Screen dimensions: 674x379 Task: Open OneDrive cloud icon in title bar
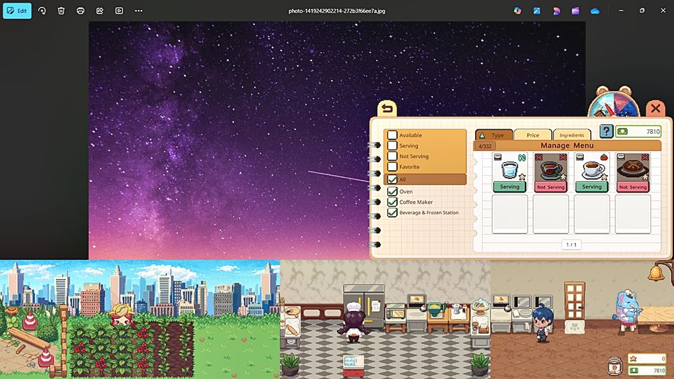[x=595, y=11]
